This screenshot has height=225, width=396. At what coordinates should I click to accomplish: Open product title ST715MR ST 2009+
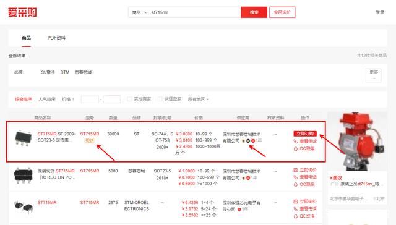pos(56,137)
